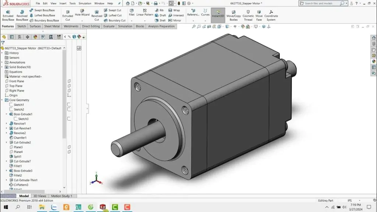This screenshot has height=212, width=377.
Task: Open the Insert menu
Action: coord(63,3)
